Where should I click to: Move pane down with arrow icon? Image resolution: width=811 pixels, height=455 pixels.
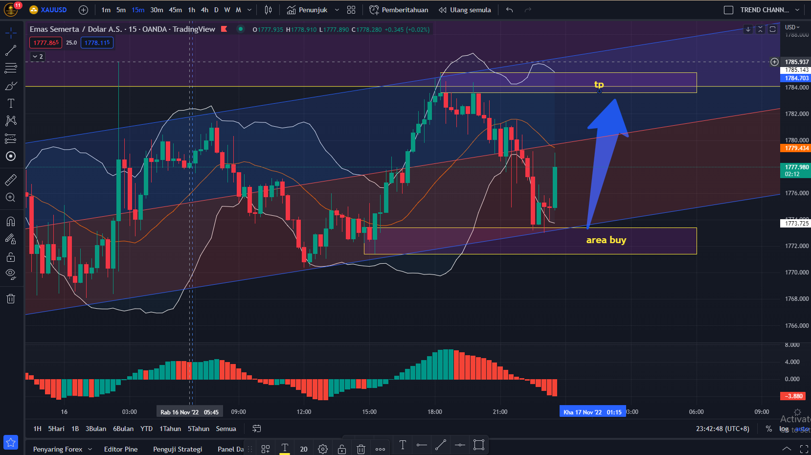748,29
